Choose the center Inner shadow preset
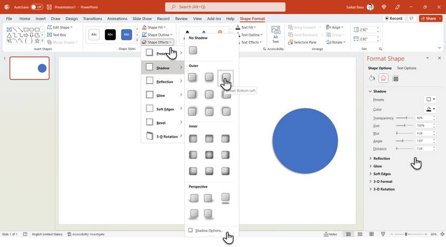The image size is (446, 247). [209, 155]
